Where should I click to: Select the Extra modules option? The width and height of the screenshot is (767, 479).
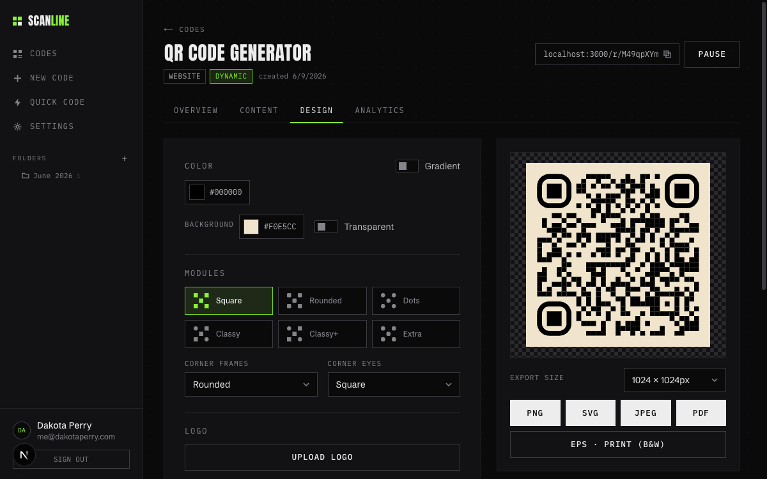416,334
